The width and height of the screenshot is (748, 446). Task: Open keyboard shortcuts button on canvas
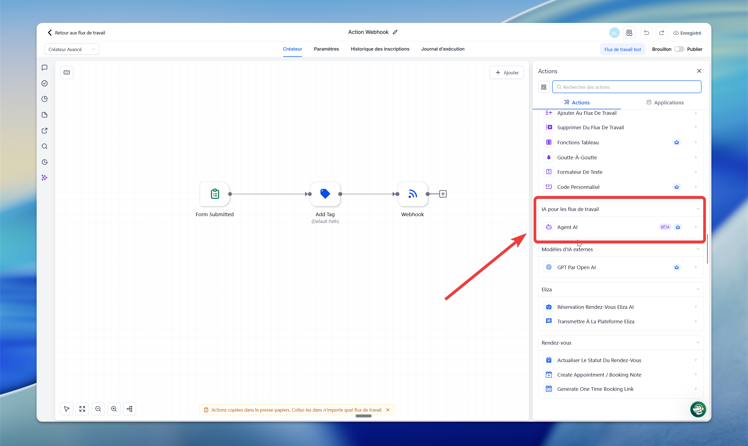[67, 72]
